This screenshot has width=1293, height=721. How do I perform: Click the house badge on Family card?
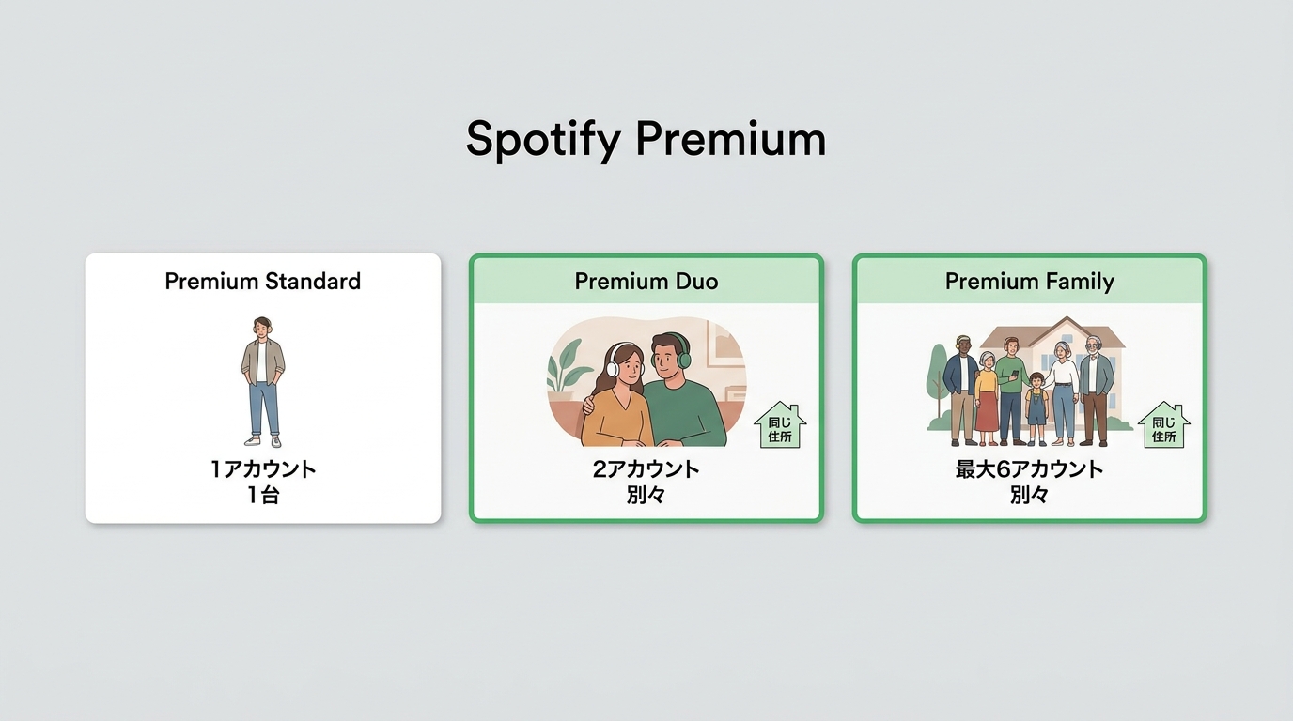click(x=1163, y=425)
